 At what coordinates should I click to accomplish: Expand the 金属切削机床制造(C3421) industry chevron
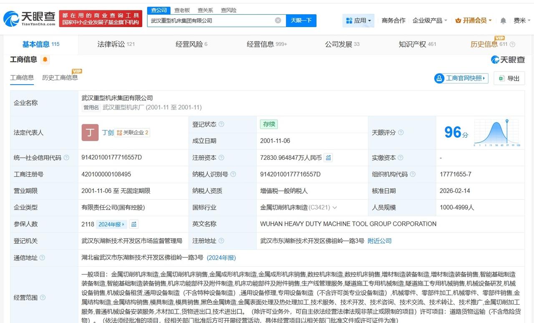(334, 207)
